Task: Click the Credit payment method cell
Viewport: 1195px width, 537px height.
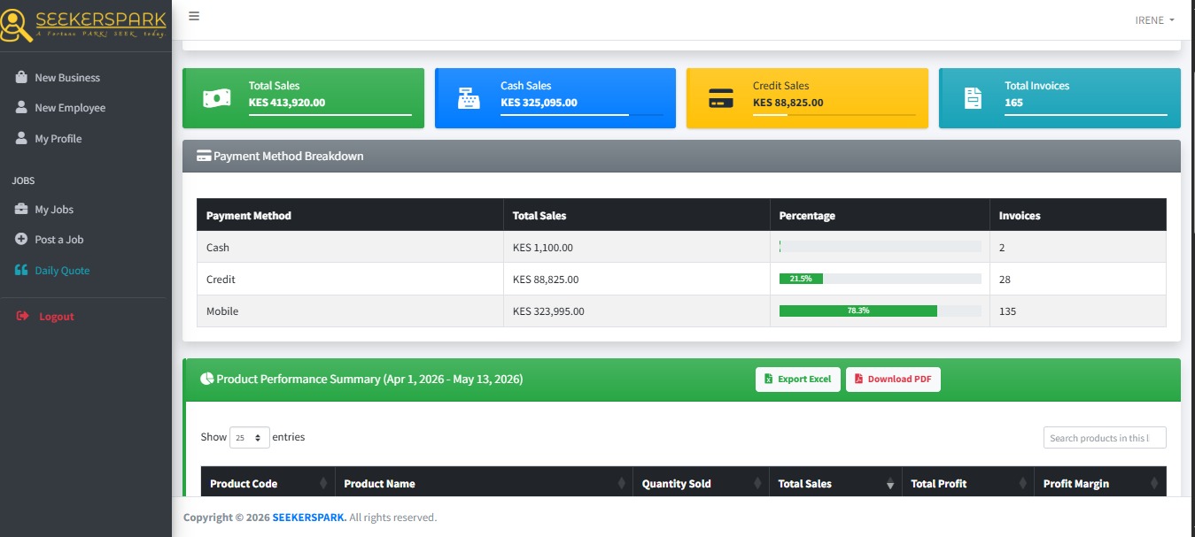Action: [x=350, y=280]
